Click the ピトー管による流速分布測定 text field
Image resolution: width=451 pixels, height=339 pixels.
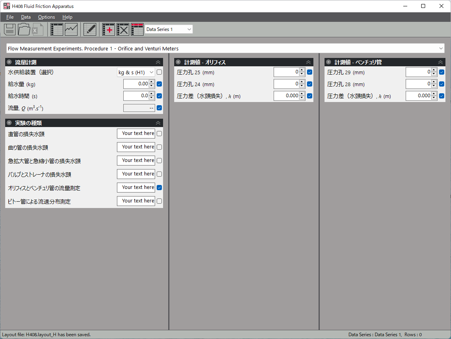point(136,201)
